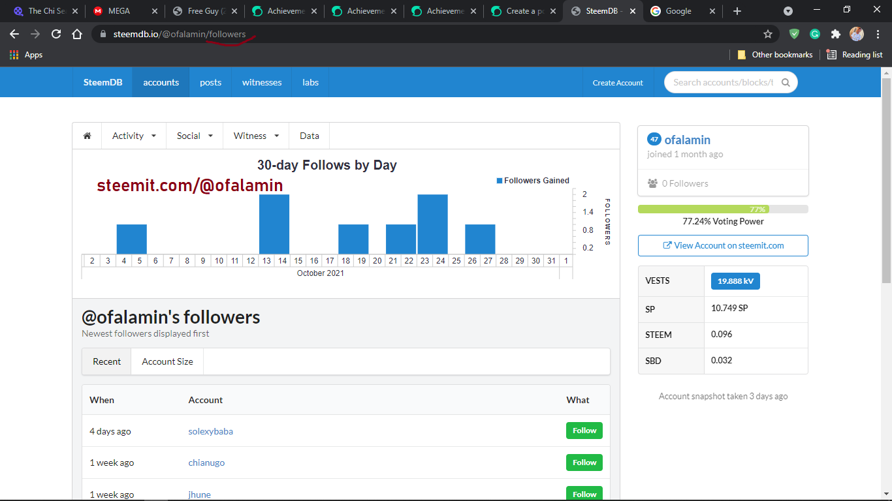The height and width of the screenshot is (501, 892).
Task: Open the Chrome profile avatar
Action: [x=857, y=34]
